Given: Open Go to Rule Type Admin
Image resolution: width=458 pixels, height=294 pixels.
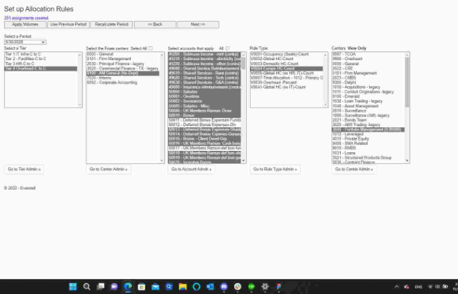Looking at the screenshot, I should click(275, 169).
